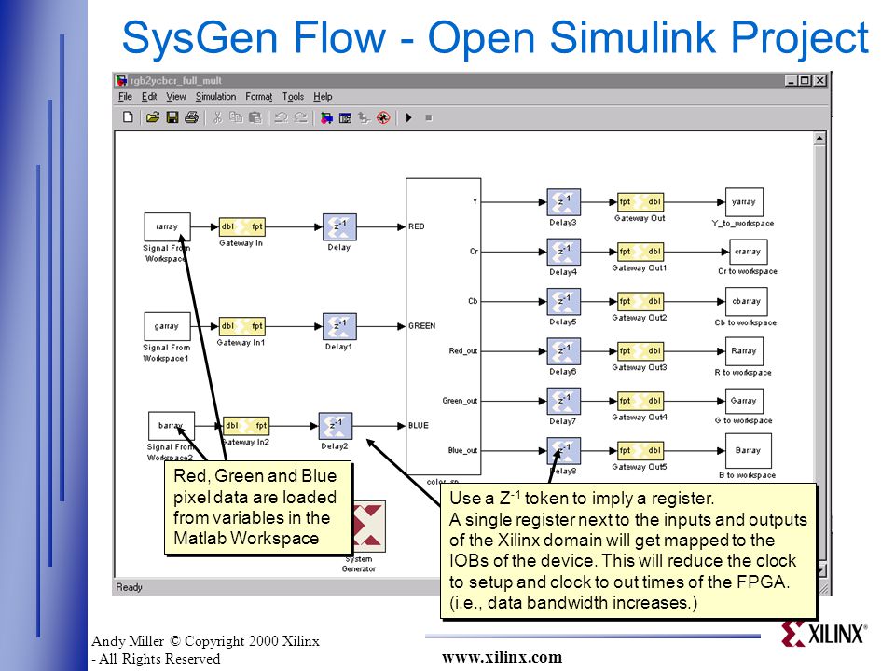Select the Delay4 block after Cr output
This screenshot has height=671, width=895.
click(x=564, y=252)
